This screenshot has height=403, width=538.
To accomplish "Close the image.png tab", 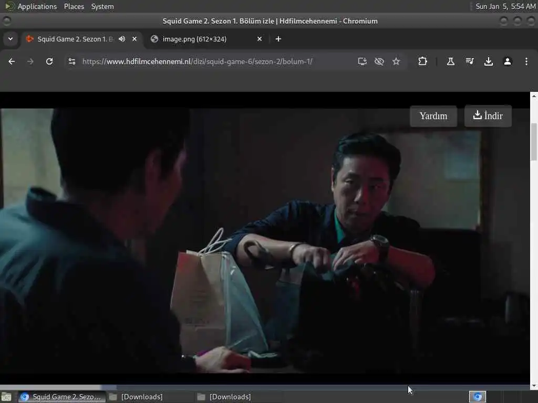I will point(260,39).
